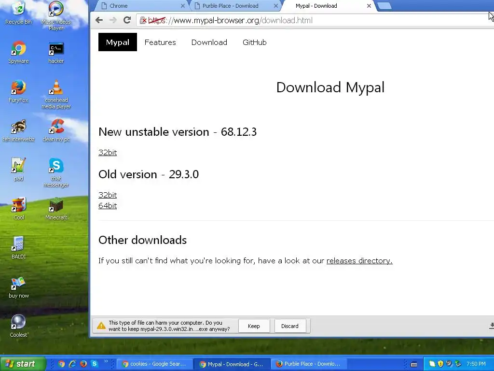
Task: Reload the Mypal download page
Action: click(127, 20)
